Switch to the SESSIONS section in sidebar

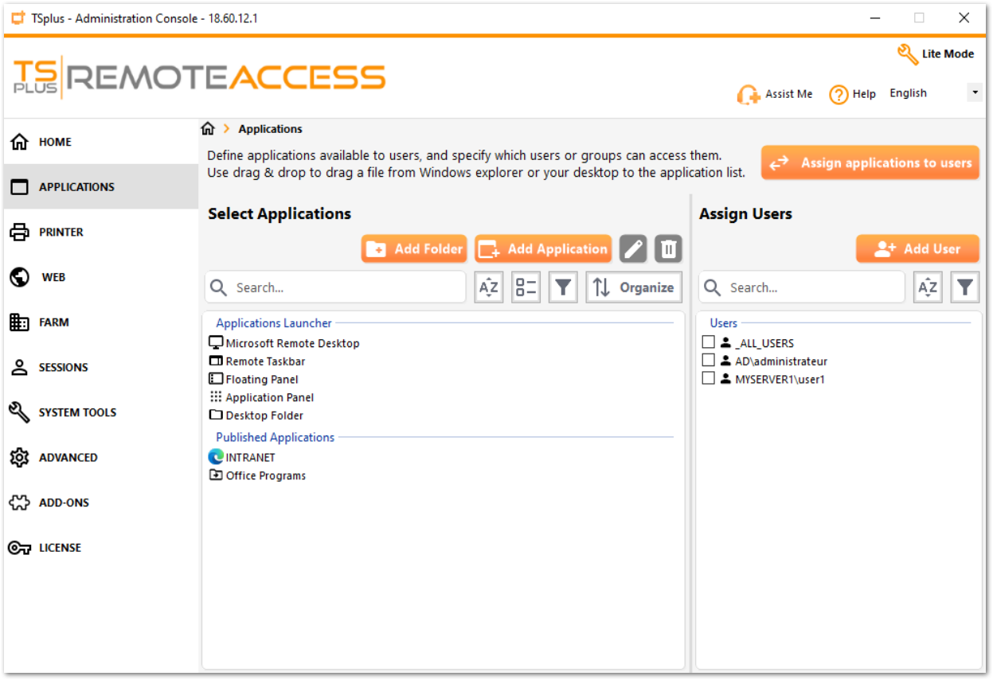click(63, 367)
